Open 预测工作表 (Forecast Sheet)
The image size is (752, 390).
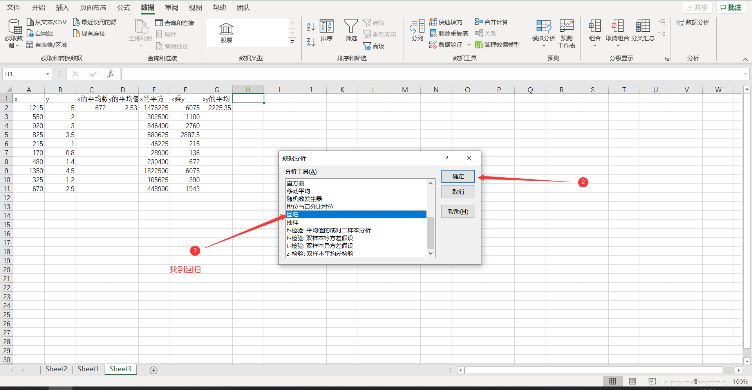[566, 34]
